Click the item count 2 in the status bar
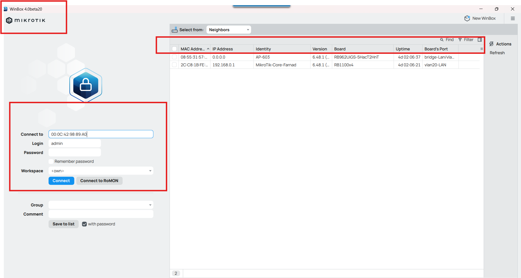Image resolution: width=521 pixels, height=278 pixels. click(x=176, y=273)
